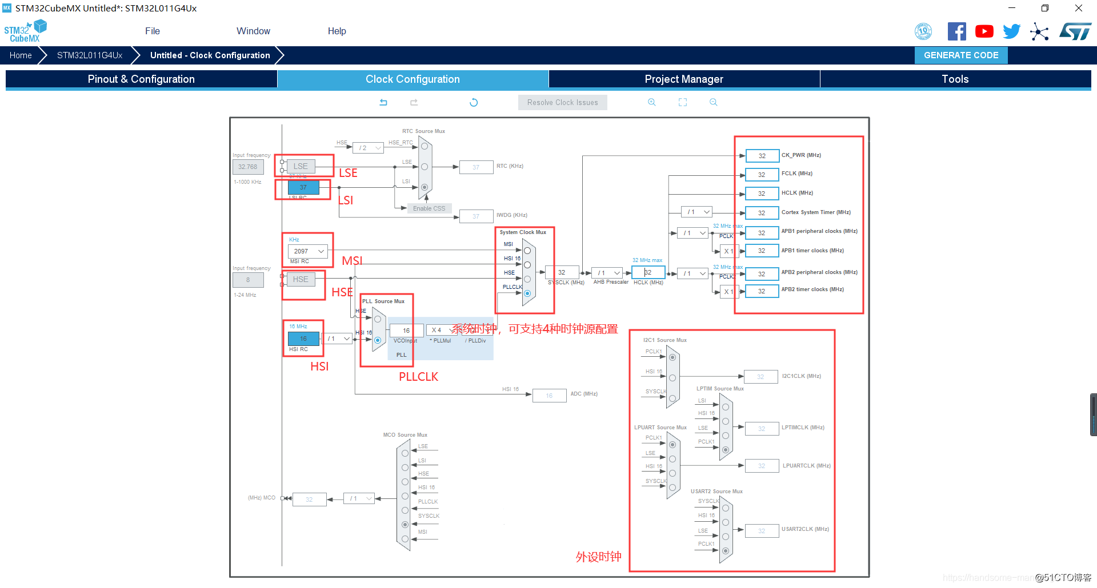Open the ST YouTube channel icon
The image size is (1097, 588).
pos(984,31)
